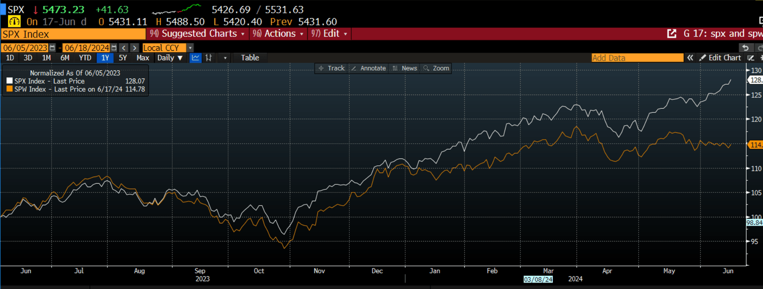
Task: Open the start date calendar picker
Action: (x=52, y=48)
